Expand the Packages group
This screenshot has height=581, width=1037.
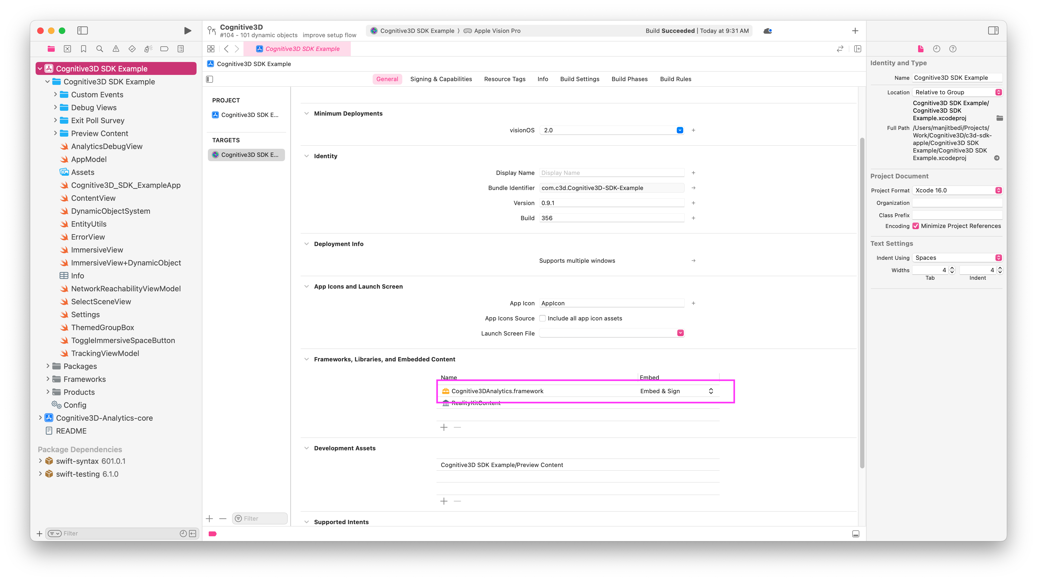tap(48, 366)
